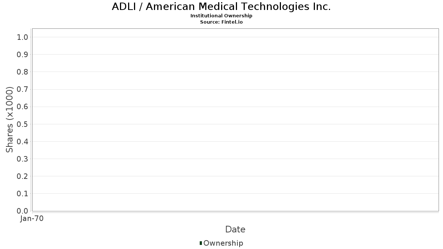Screen dimensions: 443x249
Task: Click the Shares (x1000) y-axis title
Action: 10,120
